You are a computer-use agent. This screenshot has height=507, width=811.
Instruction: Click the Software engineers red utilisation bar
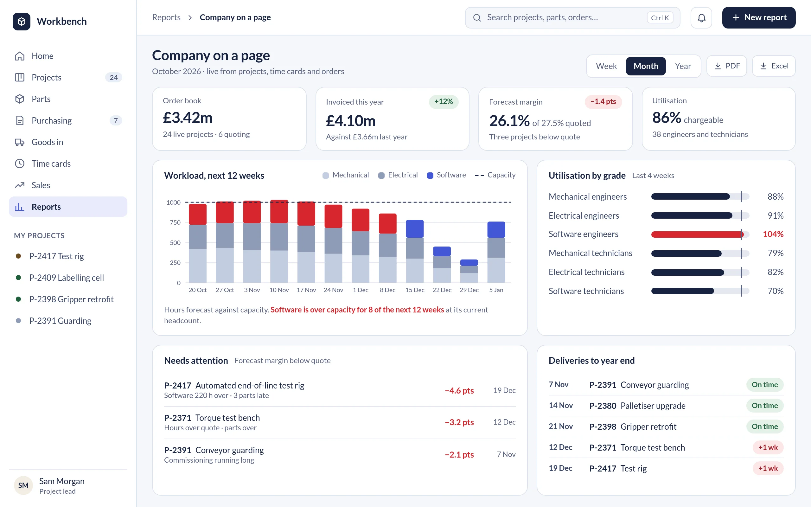[697, 234]
